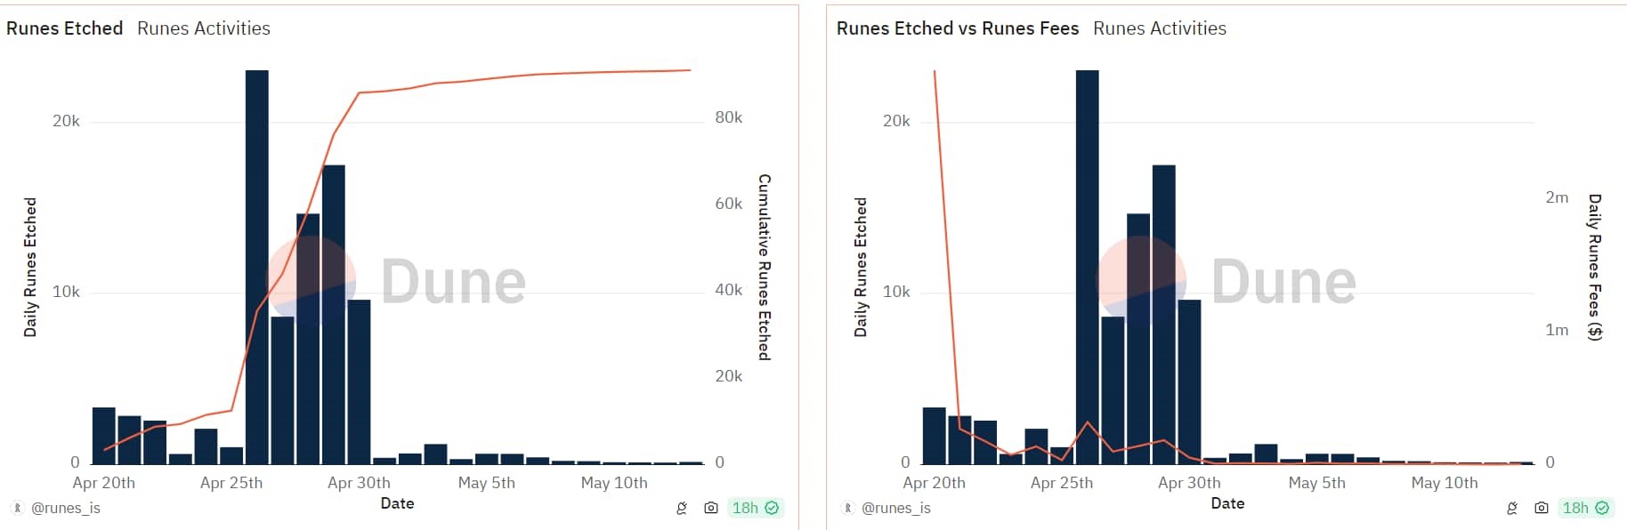Click the Dune watermark logo in the left chart
The height and width of the screenshot is (530, 1627).
pyautogui.click(x=312, y=280)
